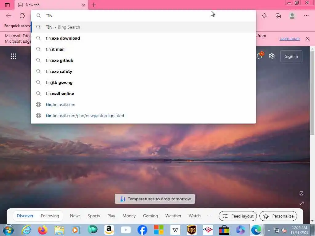
Task: Open the app launcher grid icon
Action: click(14, 56)
